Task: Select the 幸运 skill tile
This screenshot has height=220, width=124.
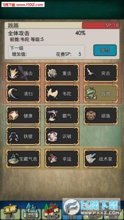Action: pos(62,159)
